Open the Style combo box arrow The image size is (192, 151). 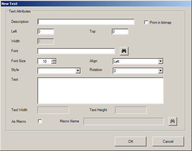pyautogui.click(x=78, y=71)
